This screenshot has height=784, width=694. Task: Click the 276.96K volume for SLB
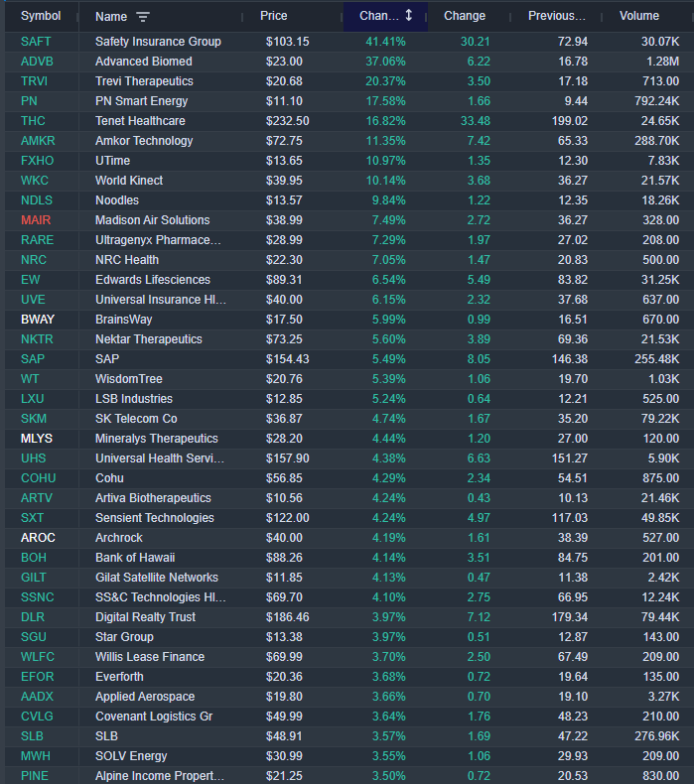pos(656,736)
